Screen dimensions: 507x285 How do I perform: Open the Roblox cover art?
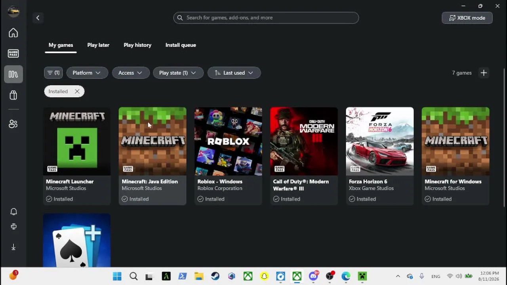pyautogui.click(x=228, y=141)
